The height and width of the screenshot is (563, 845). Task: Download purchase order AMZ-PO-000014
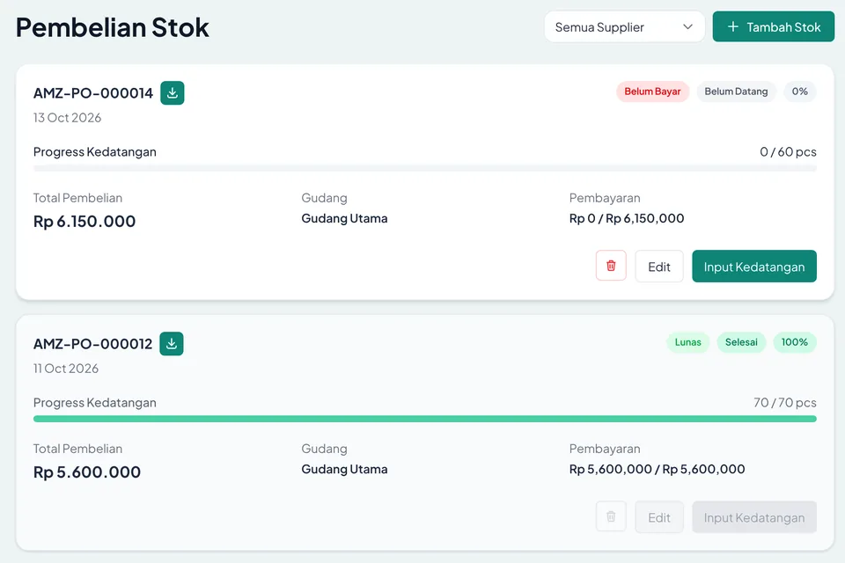[x=172, y=93]
